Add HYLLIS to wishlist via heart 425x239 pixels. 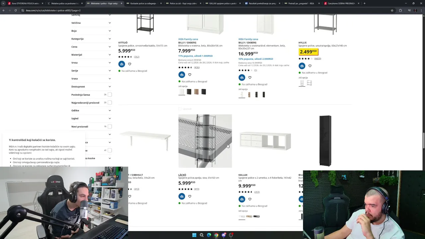click(310, 66)
